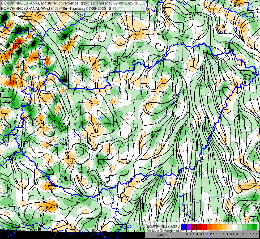Select the bright red swatch between -3.5 and -3

click(x=204, y=227)
